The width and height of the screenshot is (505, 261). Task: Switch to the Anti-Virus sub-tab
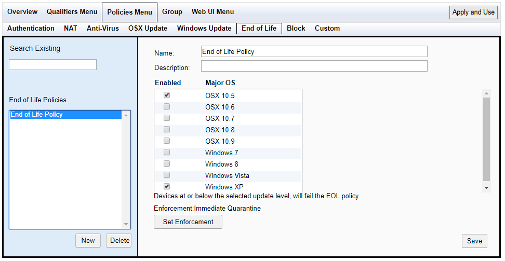[x=103, y=29]
